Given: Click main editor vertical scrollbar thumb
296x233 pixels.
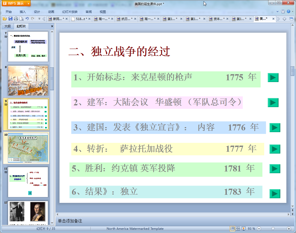Looking at the screenshot, I should click(x=292, y=71).
